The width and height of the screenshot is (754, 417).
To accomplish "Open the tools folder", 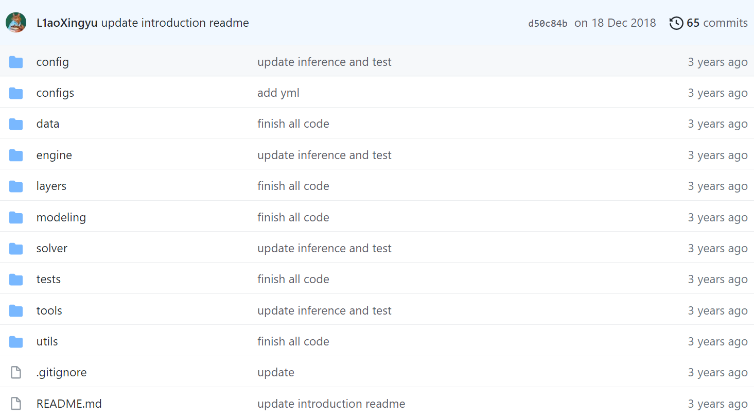I will point(49,310).
